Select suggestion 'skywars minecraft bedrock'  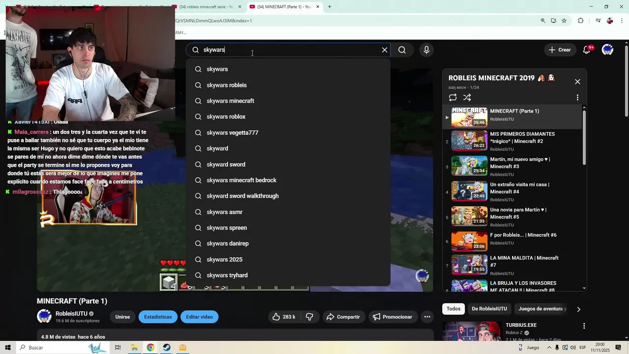(x=288, y=180)
